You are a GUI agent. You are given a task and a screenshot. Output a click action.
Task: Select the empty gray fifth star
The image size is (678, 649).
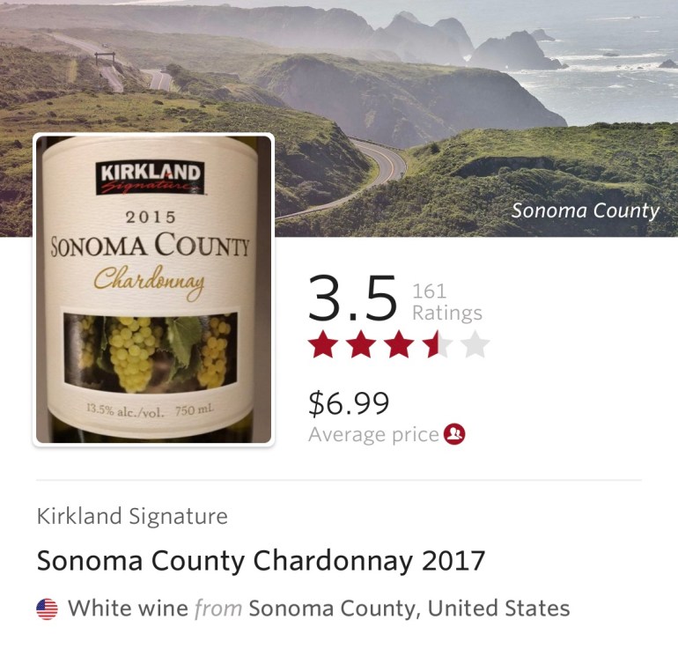pyautogui.click(x=475, y=345)
